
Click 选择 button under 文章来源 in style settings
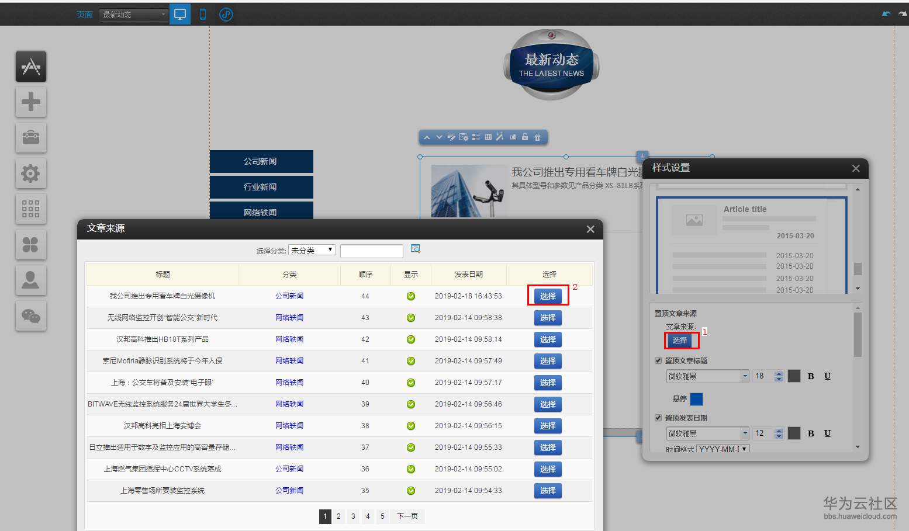coord(680,340)
